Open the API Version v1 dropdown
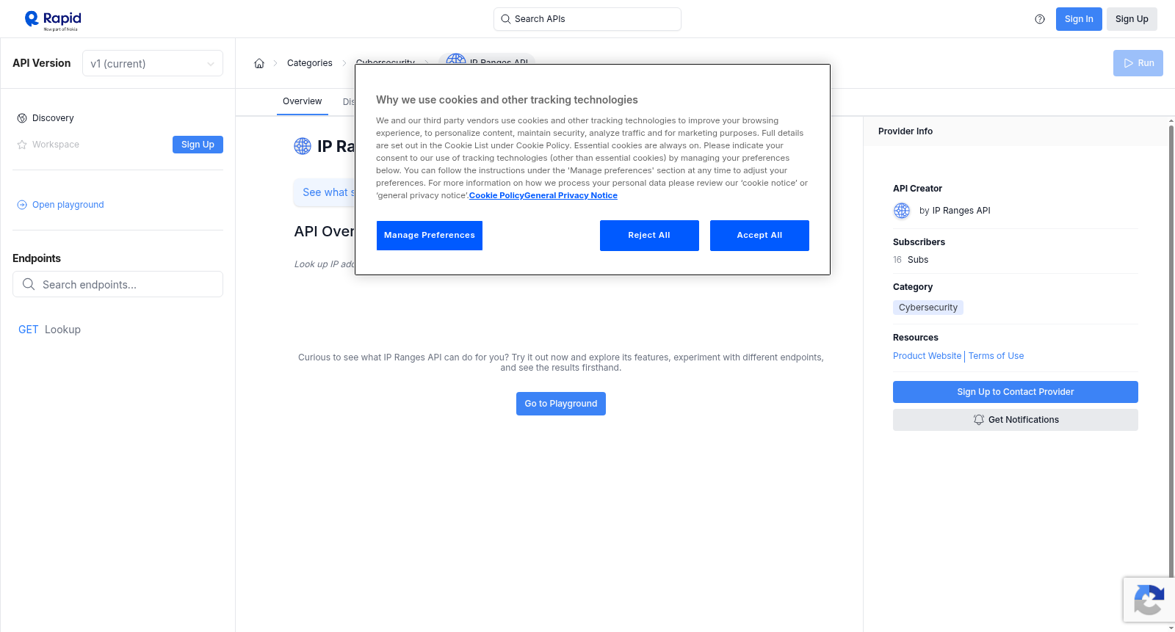Image resolution: width=1175 pixels, height=632 pixels. click(153, 63)
